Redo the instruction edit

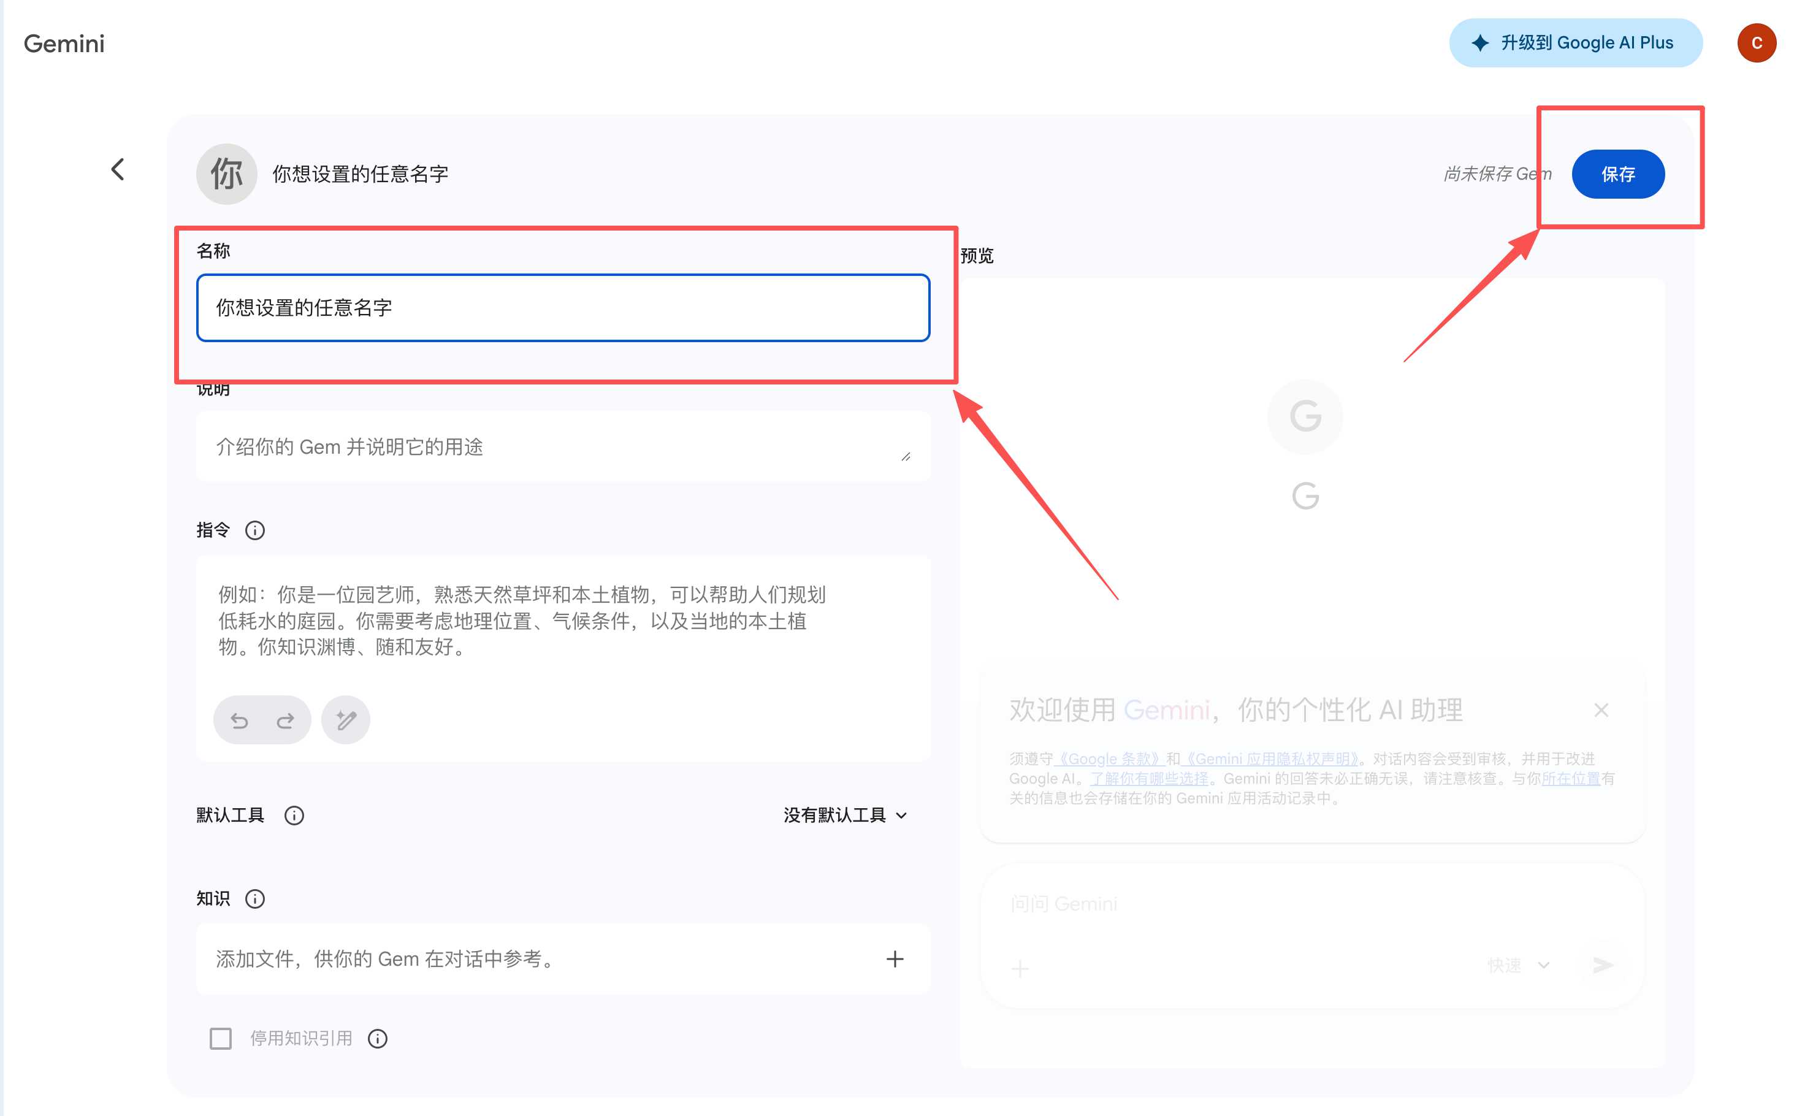(286, 720)
